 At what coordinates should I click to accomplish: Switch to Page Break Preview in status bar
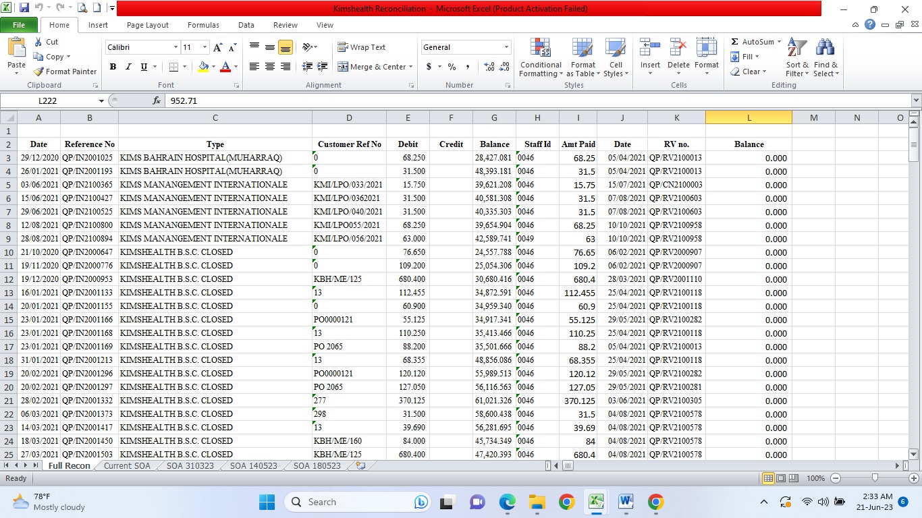point(794,478)
